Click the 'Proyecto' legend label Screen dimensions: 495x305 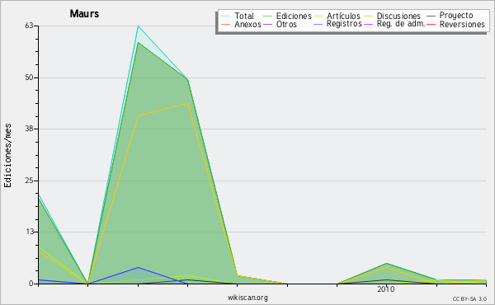tap(456, 16)
